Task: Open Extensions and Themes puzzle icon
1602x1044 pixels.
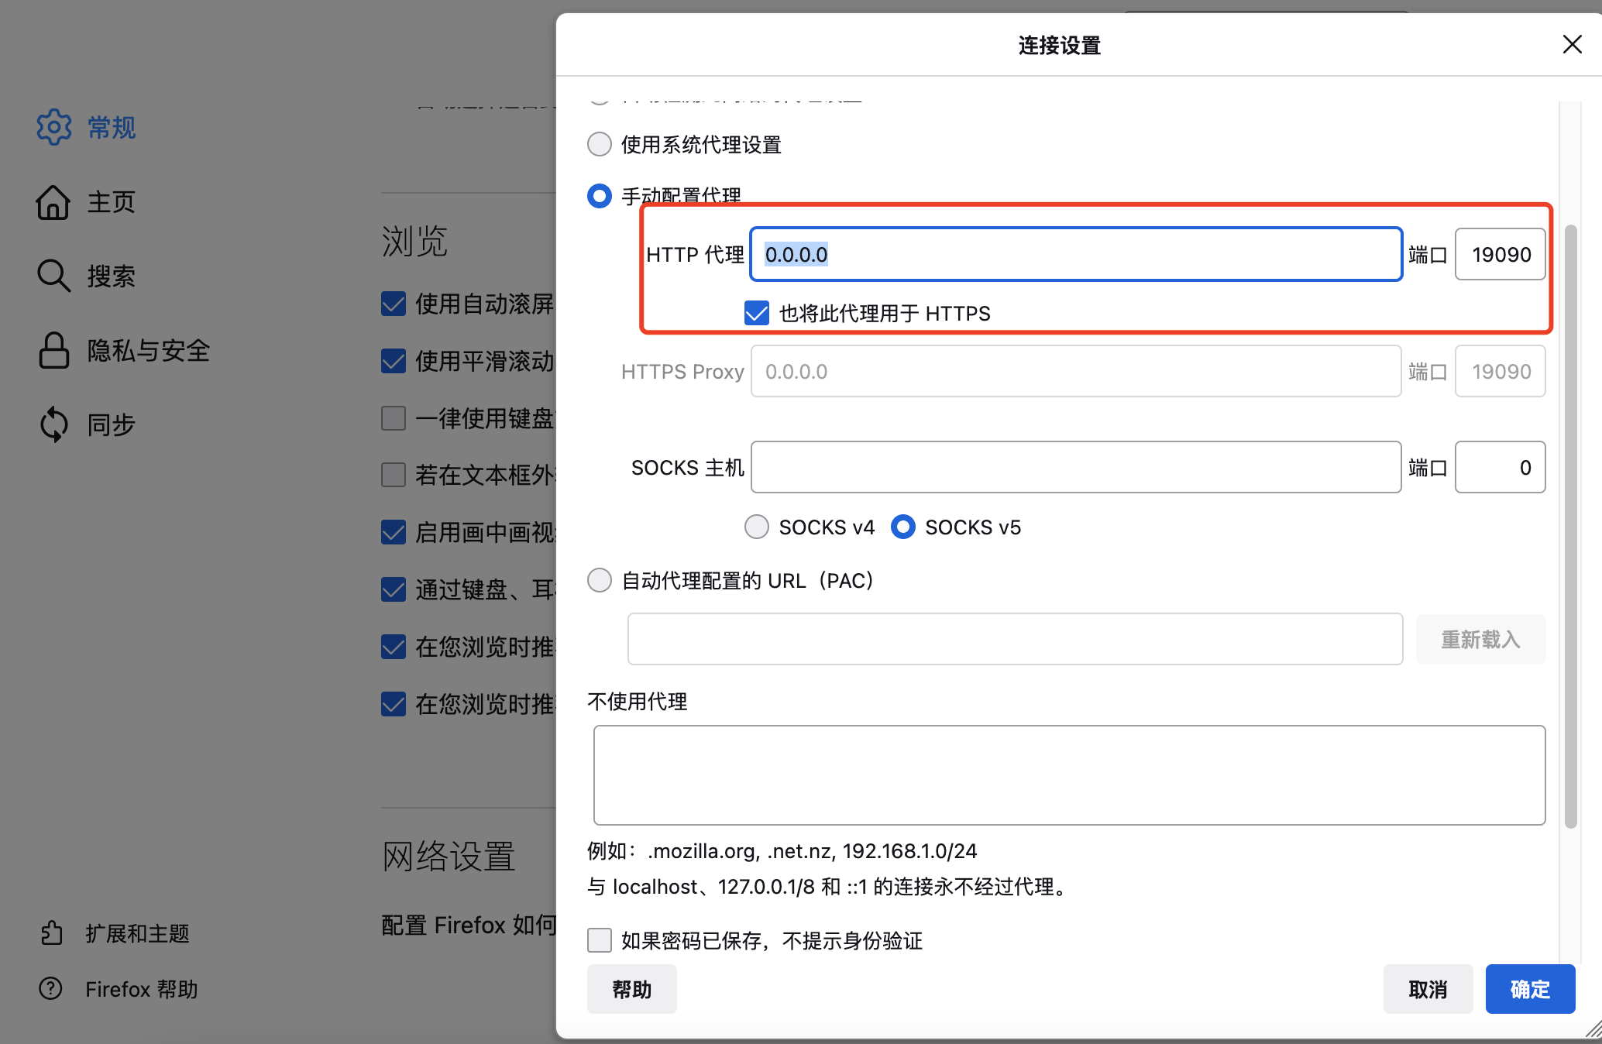Action: [x=52, y=933]
